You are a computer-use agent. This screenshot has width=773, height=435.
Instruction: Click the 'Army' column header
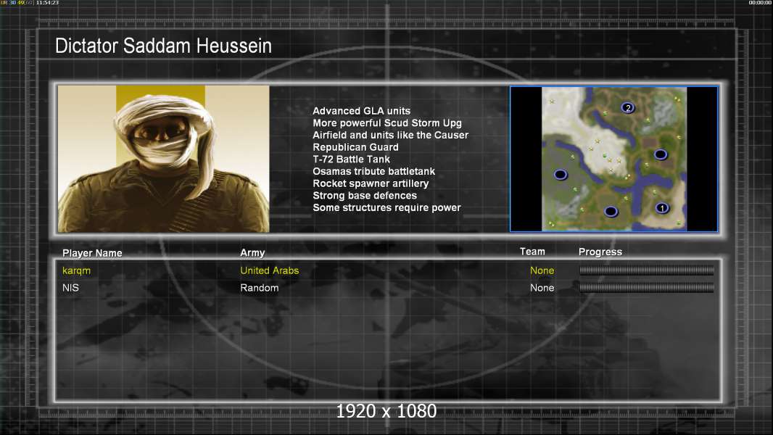click(x=252, y=253)
